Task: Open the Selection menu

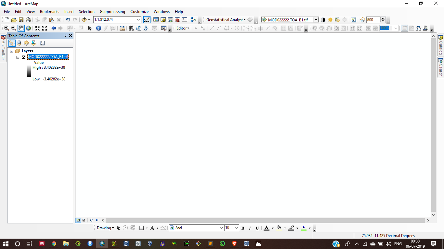Action: coord(87,12)
